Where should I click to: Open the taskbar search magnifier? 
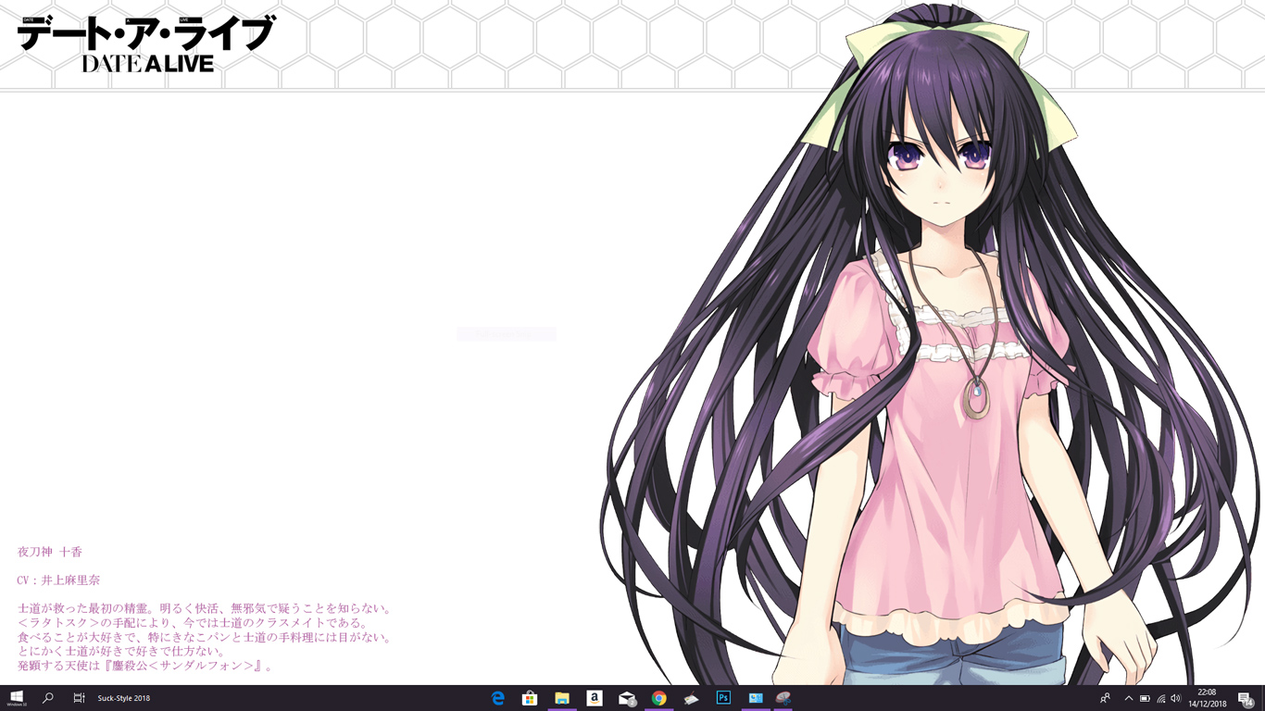tap(48, 698)
